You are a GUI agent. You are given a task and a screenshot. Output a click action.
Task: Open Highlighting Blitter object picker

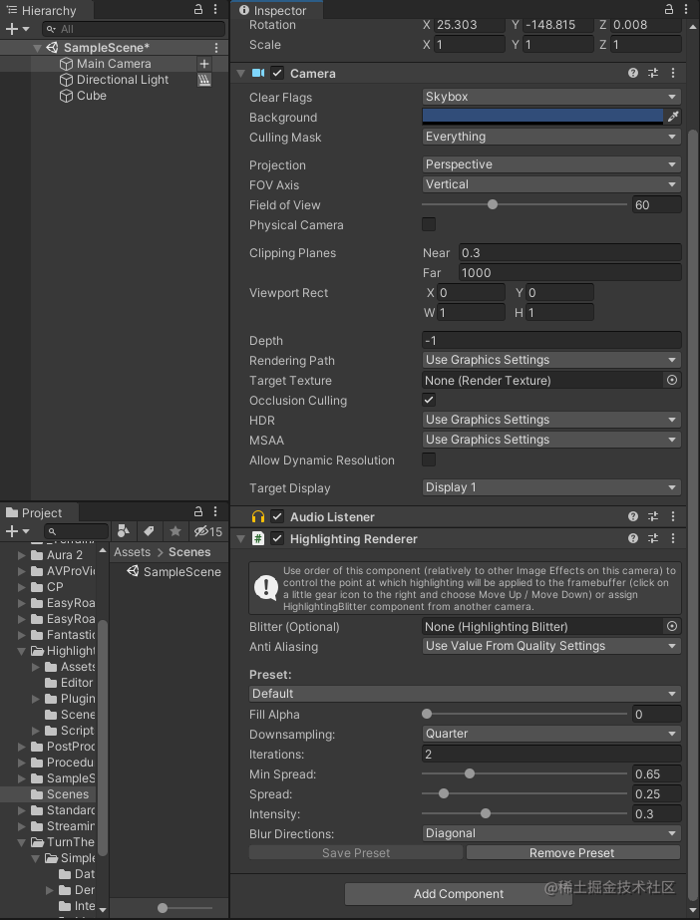(x=673, y=626)
